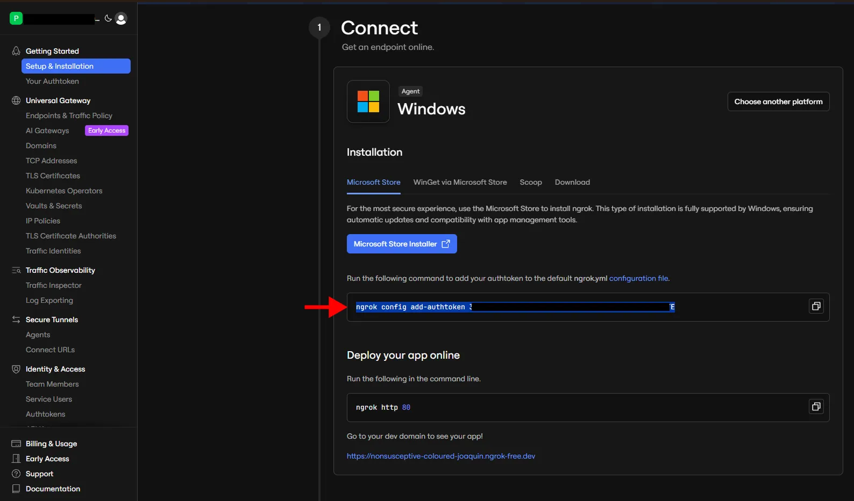854x501 pixels.
Task: Open TLS Certificates
Action: [x=53, y=176]
